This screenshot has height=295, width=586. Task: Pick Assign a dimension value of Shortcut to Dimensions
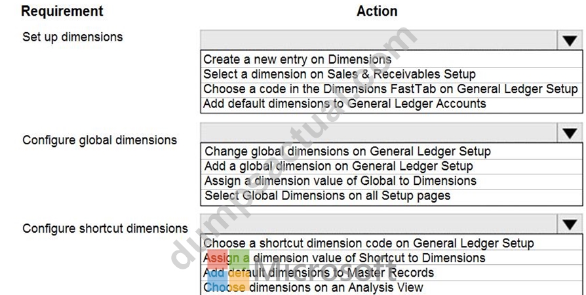(391, 258)
